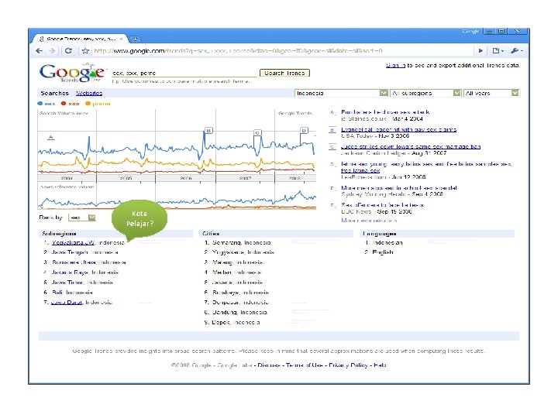Reload the page with the refresh icon

click(x=68, y=51)
